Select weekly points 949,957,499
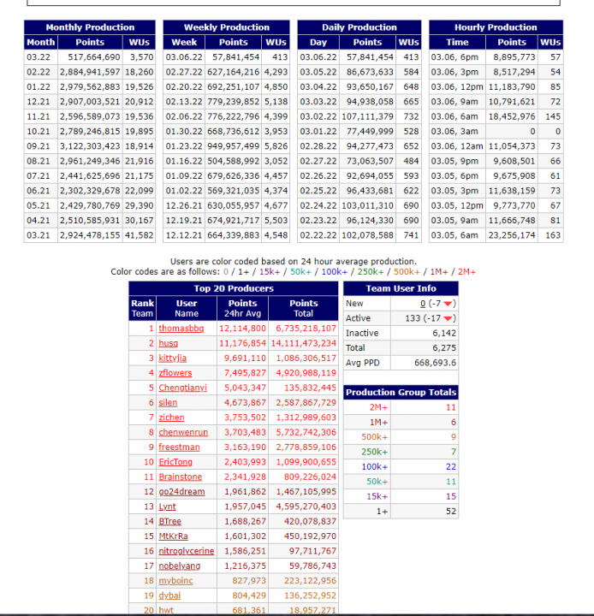Viewport: 594px width, 616px height. 234,146
